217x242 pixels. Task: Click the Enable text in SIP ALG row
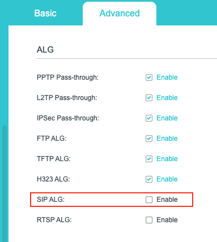[167, 200]
